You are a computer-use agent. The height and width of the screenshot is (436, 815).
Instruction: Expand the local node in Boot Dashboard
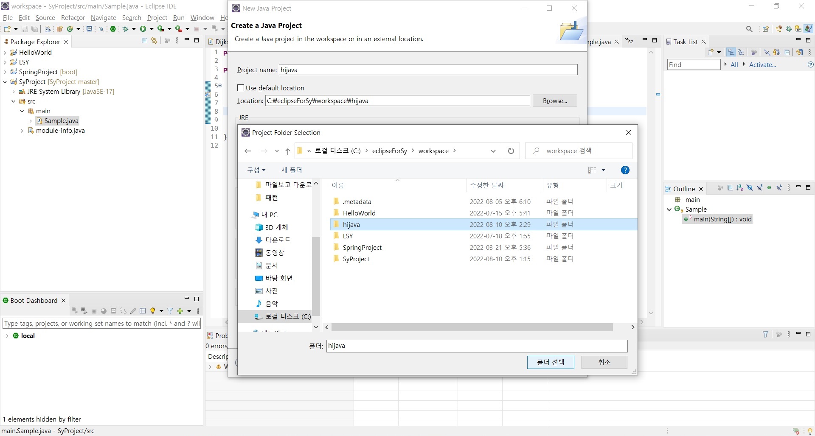click(x=7, y=336)
